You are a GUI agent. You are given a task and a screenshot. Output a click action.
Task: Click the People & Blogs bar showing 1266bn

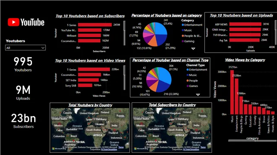pyautogui.click(x=241, y=105)
